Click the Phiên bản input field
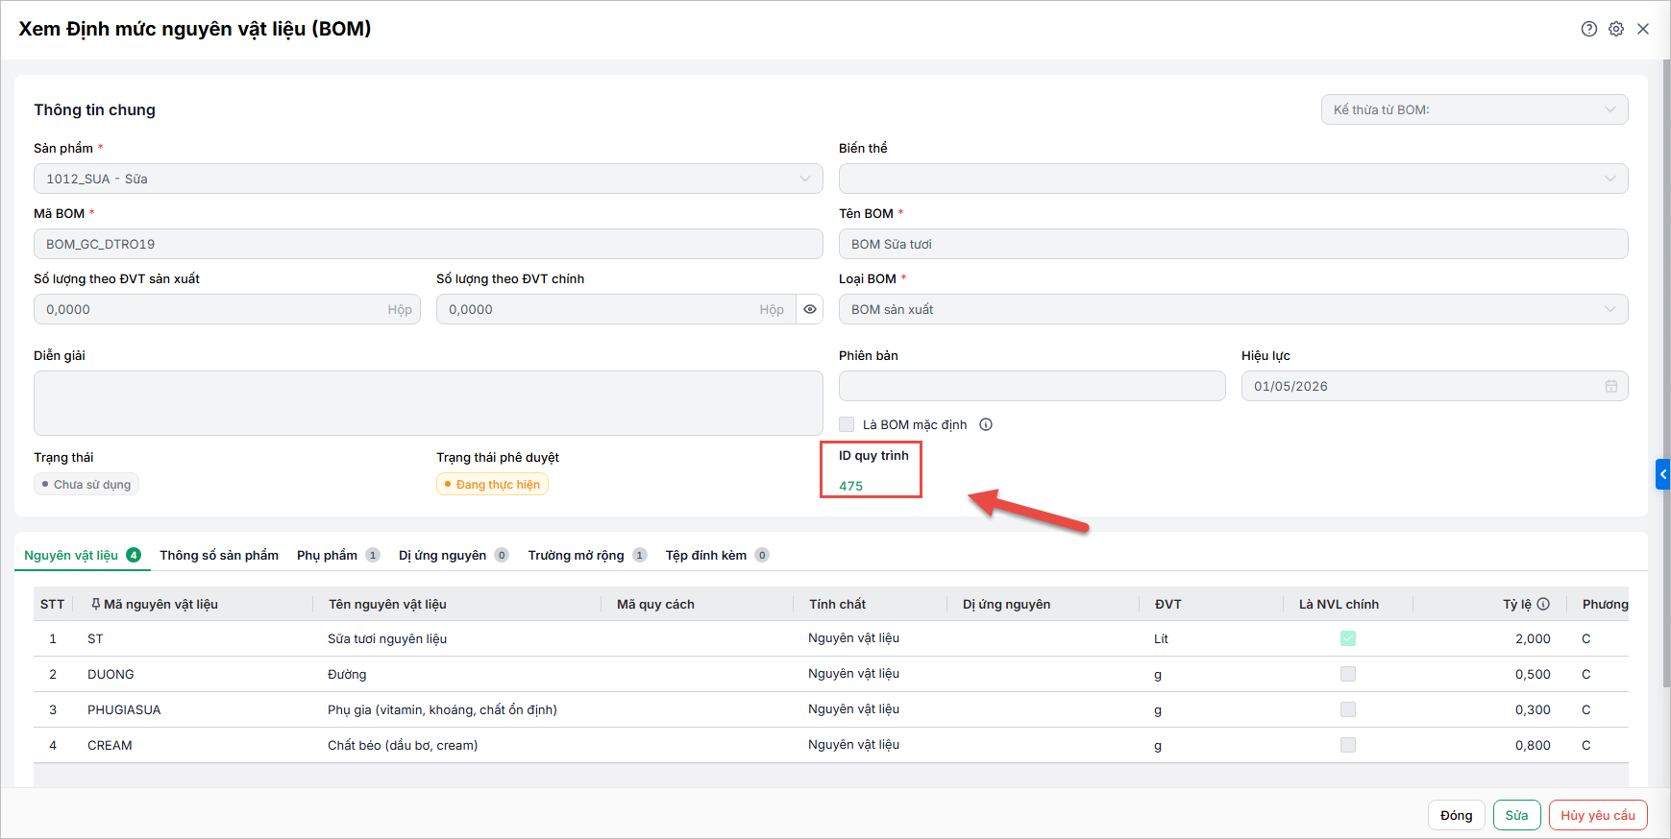This screenshot has width=1671, height=839. click(x=1032, y=386)
